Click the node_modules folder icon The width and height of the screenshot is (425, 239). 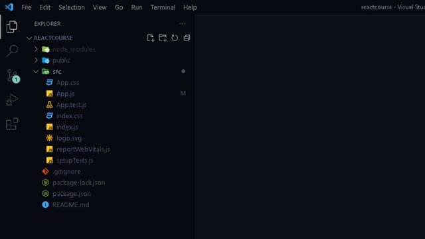tap(46, 49)
